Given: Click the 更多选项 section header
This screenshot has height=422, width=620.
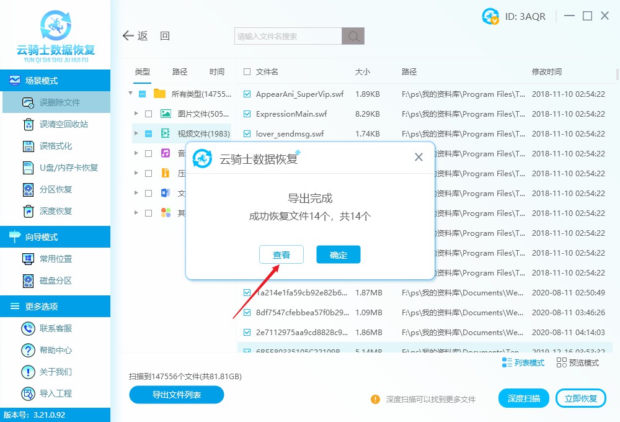Looking at the screenshot, I should [55, 306].
